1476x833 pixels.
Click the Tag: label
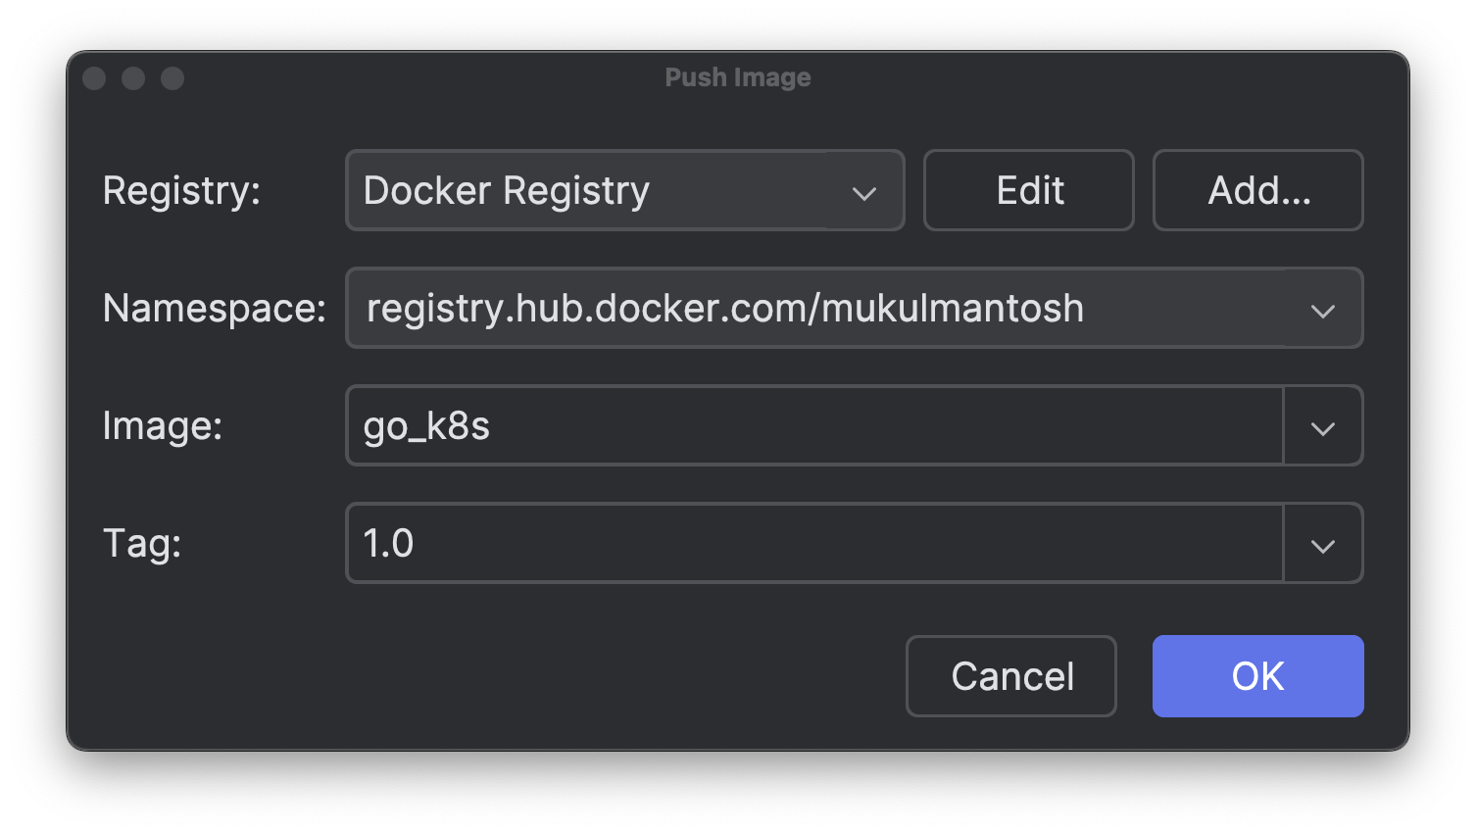142,543
